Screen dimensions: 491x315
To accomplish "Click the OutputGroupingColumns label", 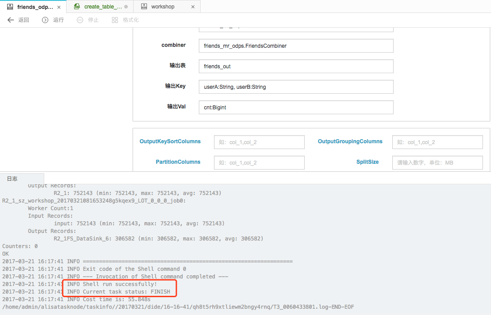I will pyautogui.click(x=350, y=141).
